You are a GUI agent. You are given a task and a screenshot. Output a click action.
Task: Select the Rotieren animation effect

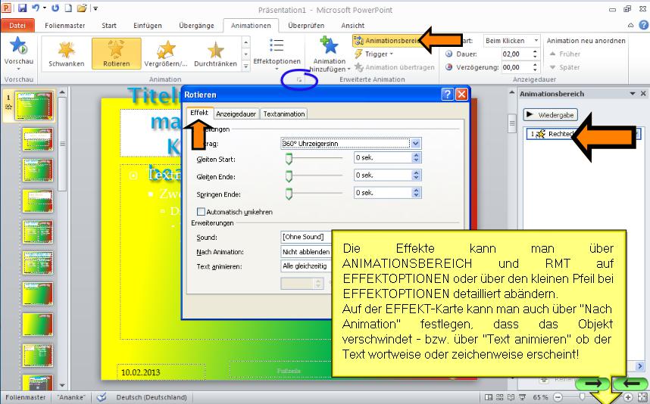point(116,52)
